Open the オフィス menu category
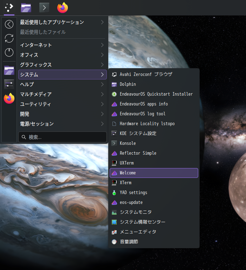This screenshot has width=246, height=270. tap(63, 55)
